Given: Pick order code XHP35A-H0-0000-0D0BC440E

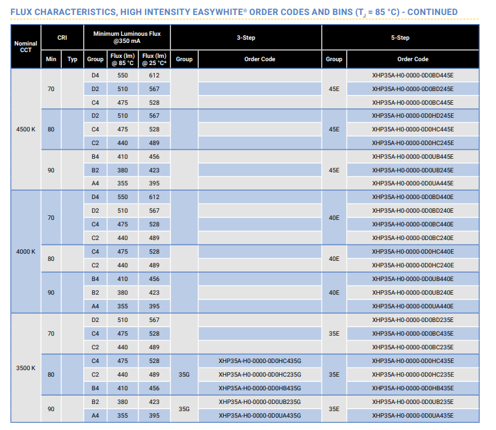Looking at the screenshot, I should click(x=413, y=224).
